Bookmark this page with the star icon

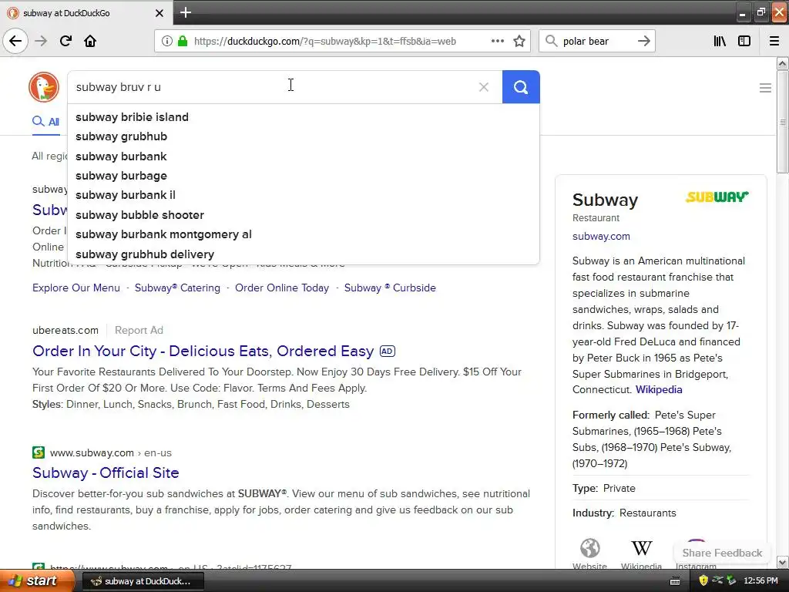(x=519, y=41)
